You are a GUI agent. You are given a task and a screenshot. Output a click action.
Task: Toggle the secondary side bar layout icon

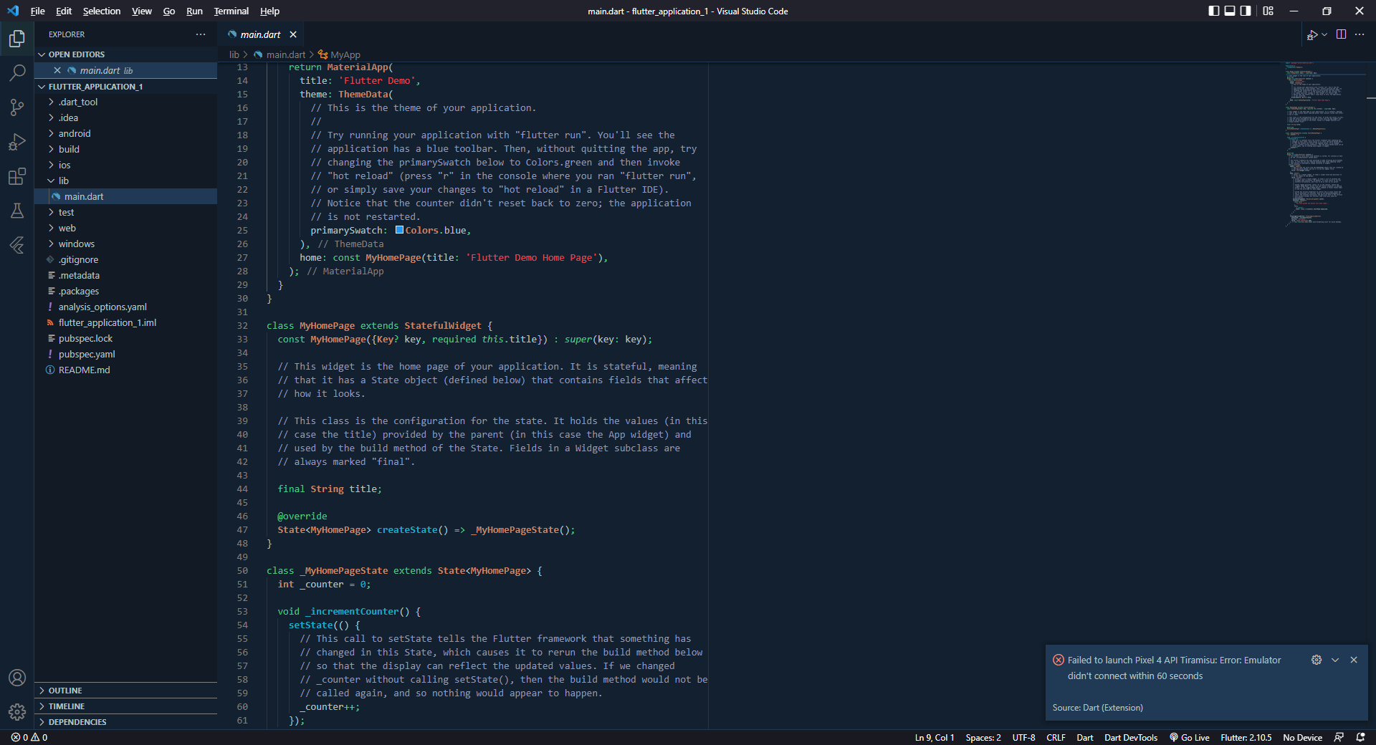[x=1246, y=11]
